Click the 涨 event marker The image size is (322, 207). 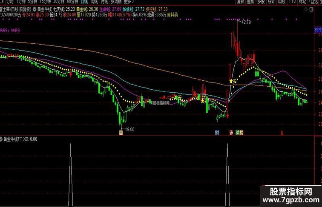(231, 133)
